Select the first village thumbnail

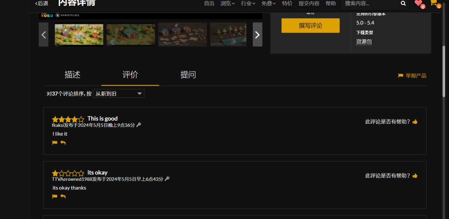79,34
